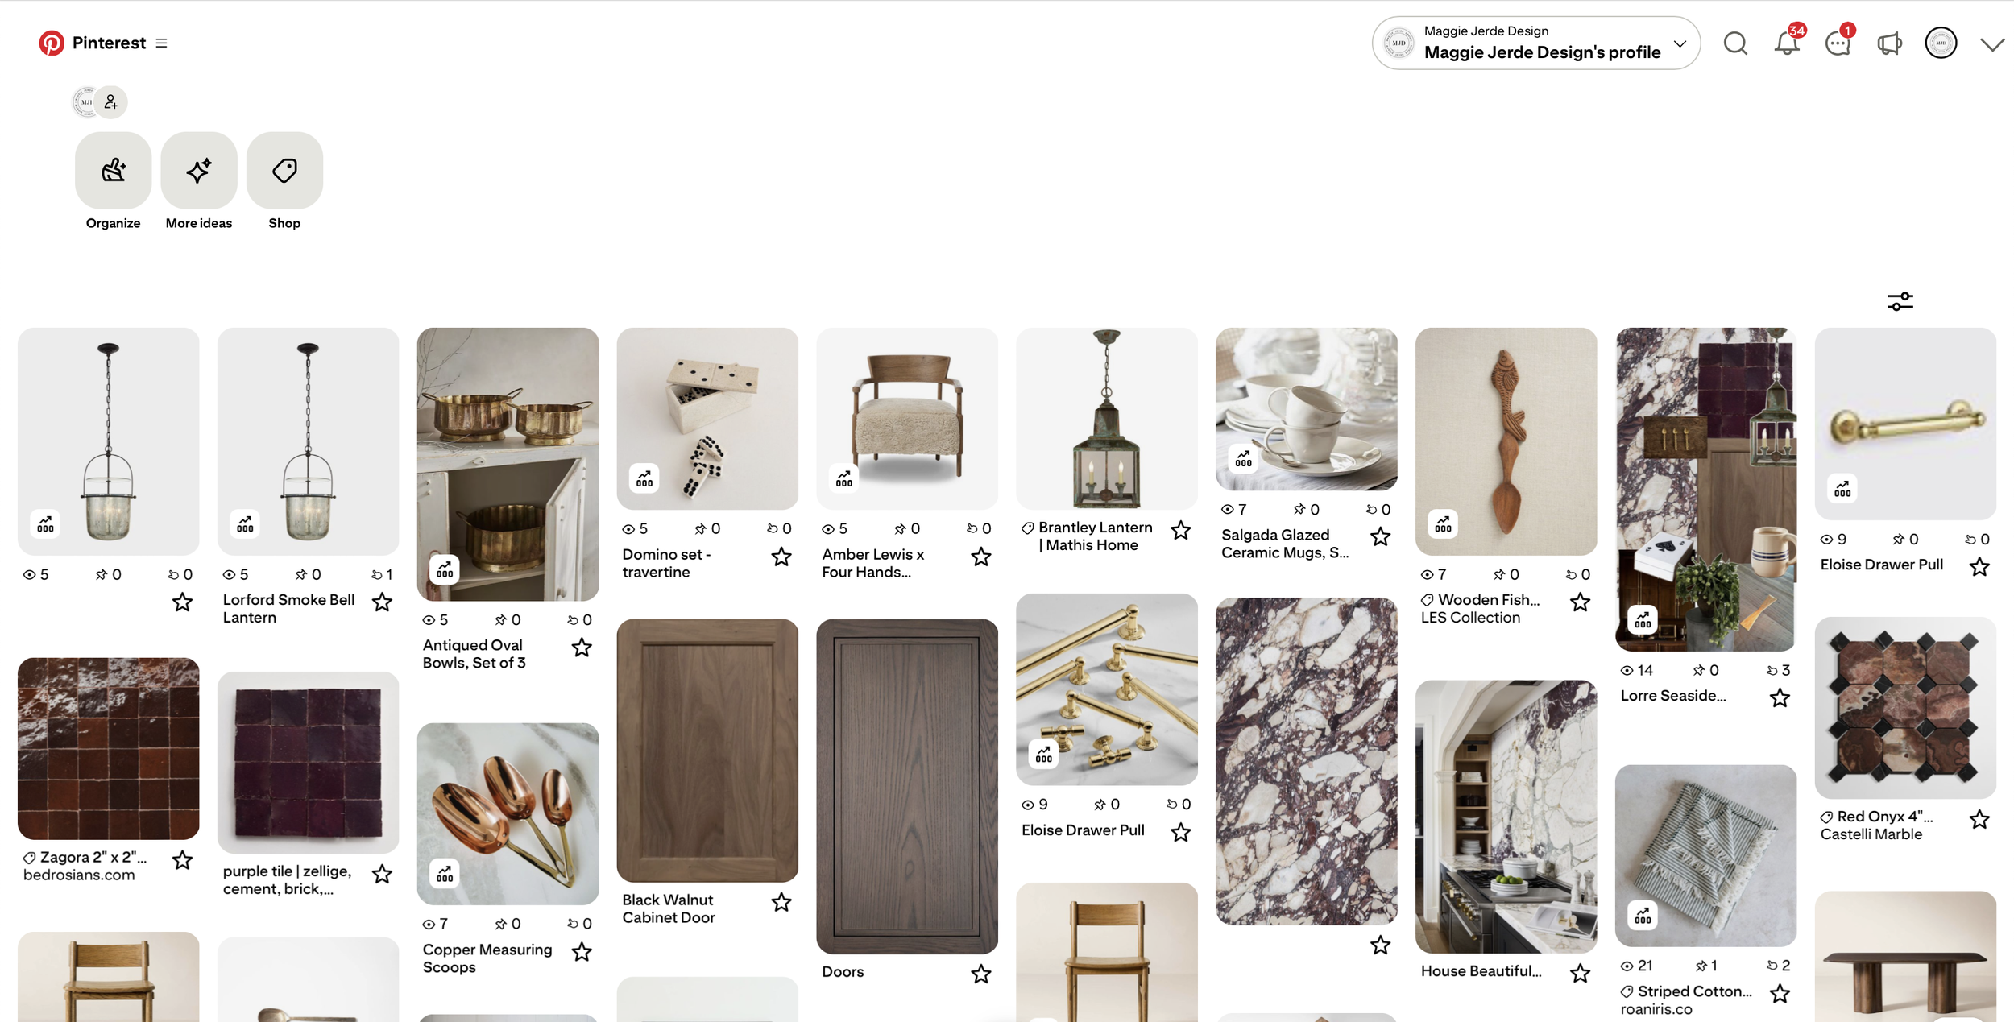This screenshot has width=2014, height=1022.
Task: Open messages chat bubble icon
Action: 1838,43
